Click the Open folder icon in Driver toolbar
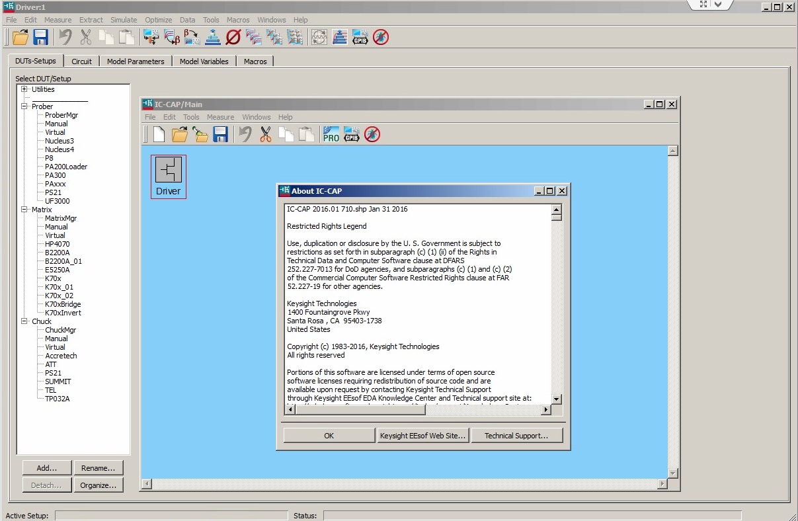Screen dimensions: 798x521 20,37
